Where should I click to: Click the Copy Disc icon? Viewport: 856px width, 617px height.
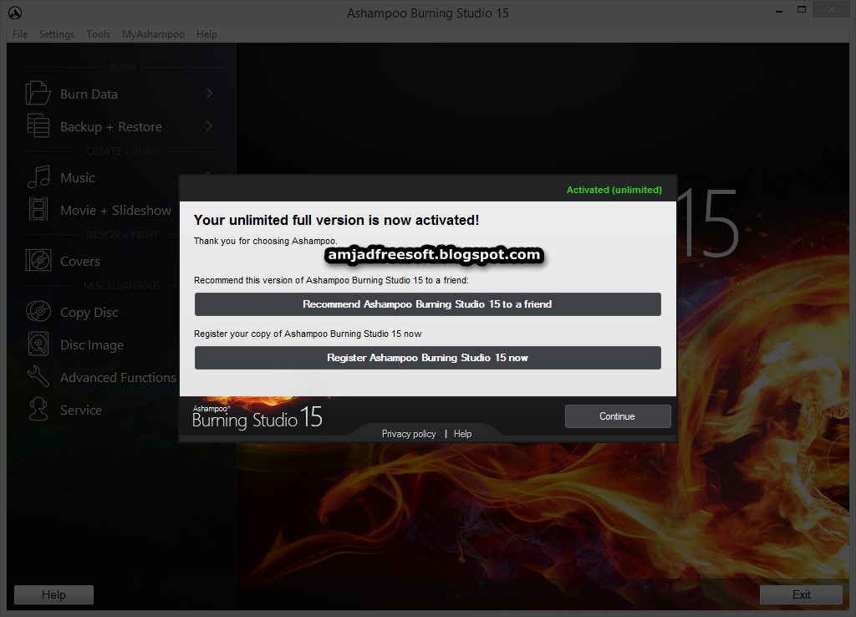[38, 311]
